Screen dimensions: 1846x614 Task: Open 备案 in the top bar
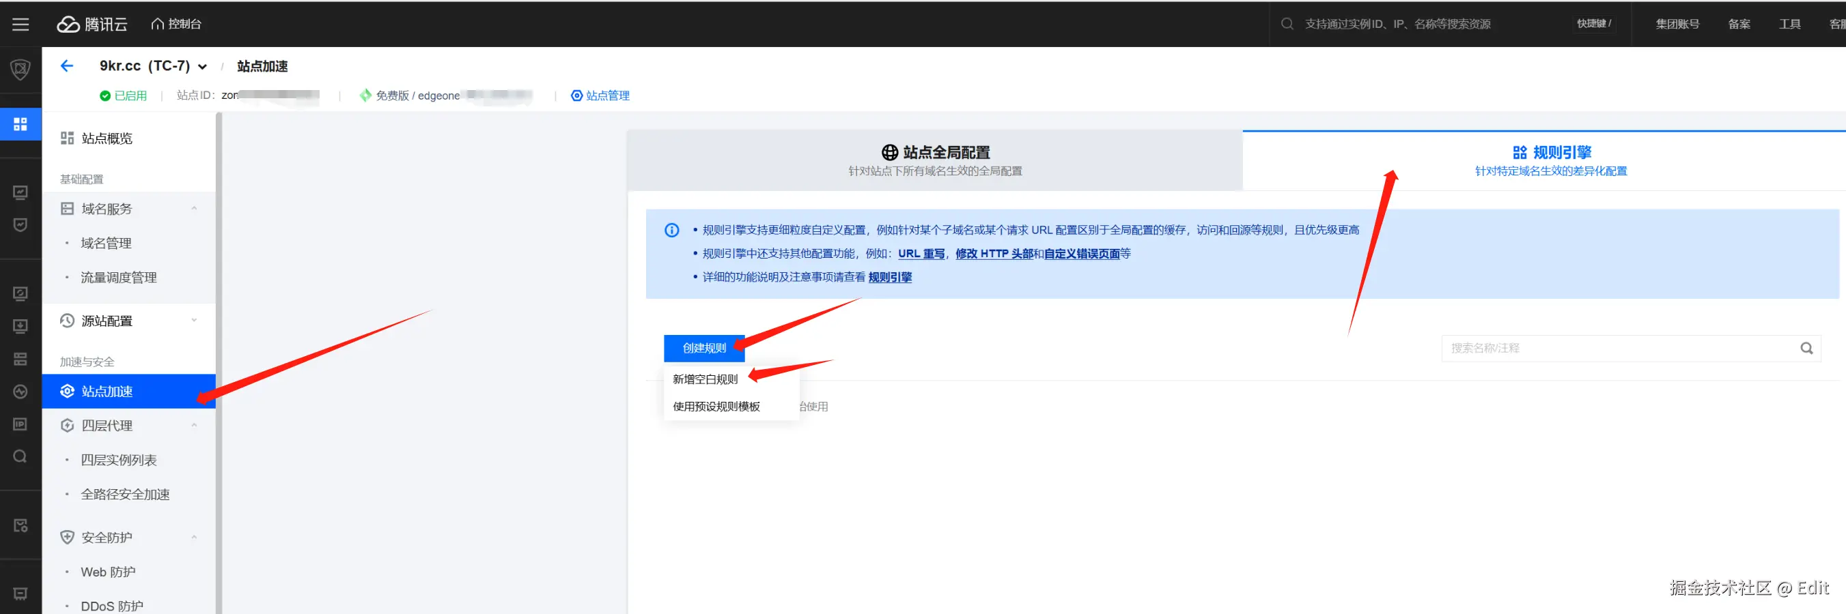coord(1739,25)
